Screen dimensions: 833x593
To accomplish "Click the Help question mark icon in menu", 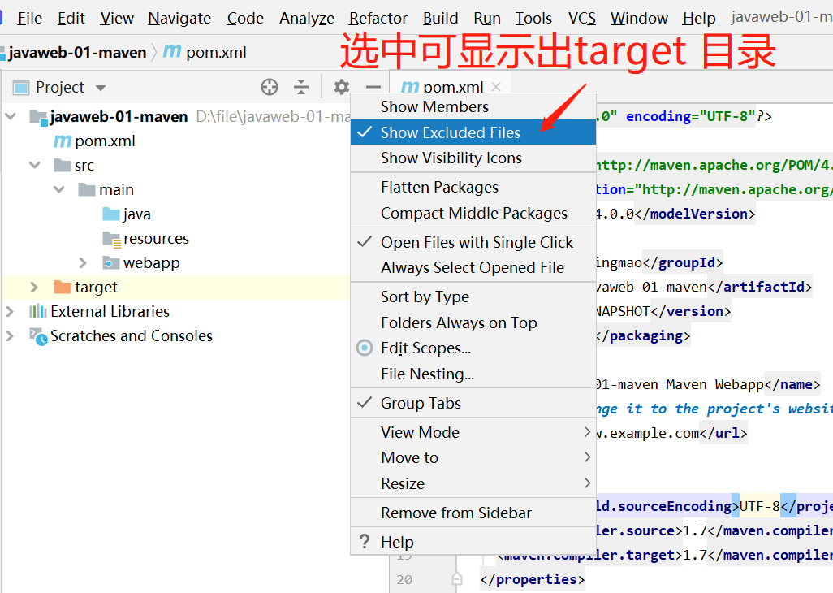I will 365,542.
